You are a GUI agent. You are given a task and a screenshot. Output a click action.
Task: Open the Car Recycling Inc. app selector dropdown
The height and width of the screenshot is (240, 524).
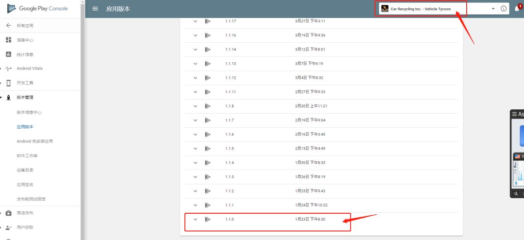tap(438, 9)
